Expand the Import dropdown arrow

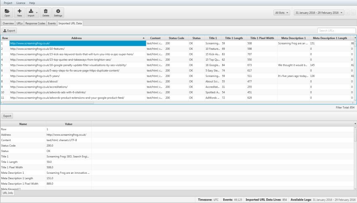(x=37, y=13)
